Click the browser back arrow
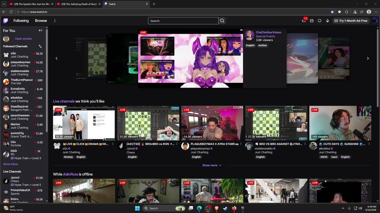 pos(4,12)
